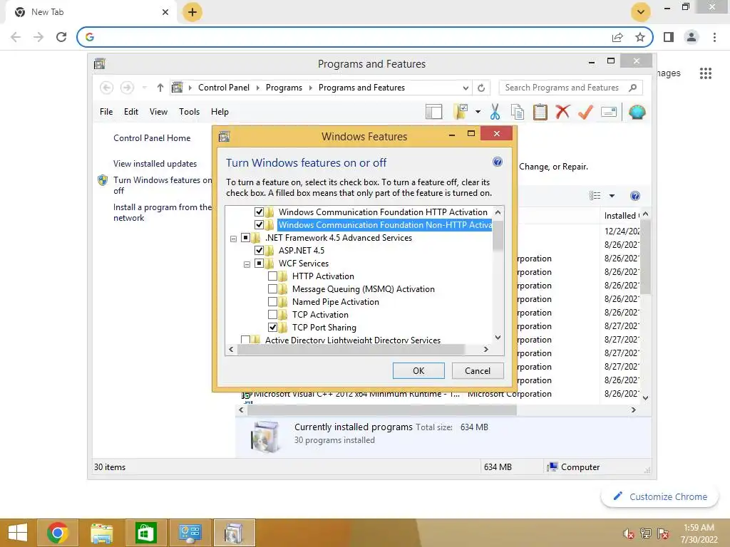Open address bar history dropdown

pyautogui.click(x=466, y=88)
